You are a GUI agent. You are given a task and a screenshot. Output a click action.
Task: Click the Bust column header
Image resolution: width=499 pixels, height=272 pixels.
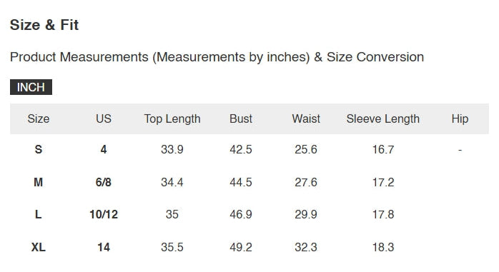click(x=241, y=119)
